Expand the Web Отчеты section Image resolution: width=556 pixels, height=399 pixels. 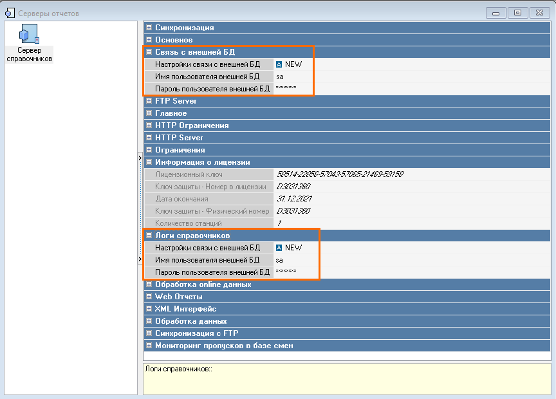click(x=149, y=297)
